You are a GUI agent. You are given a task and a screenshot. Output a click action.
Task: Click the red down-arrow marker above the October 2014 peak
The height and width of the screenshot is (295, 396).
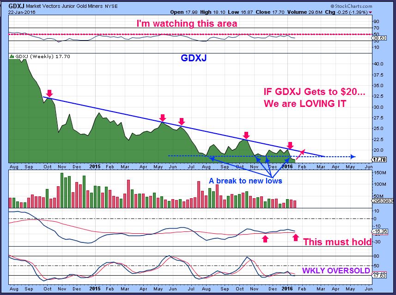click(49, 94)
